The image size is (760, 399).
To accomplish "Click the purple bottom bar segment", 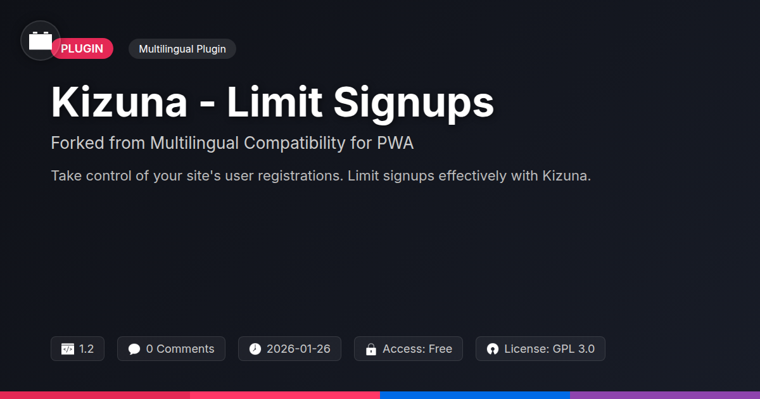I will tap(665, 395).
